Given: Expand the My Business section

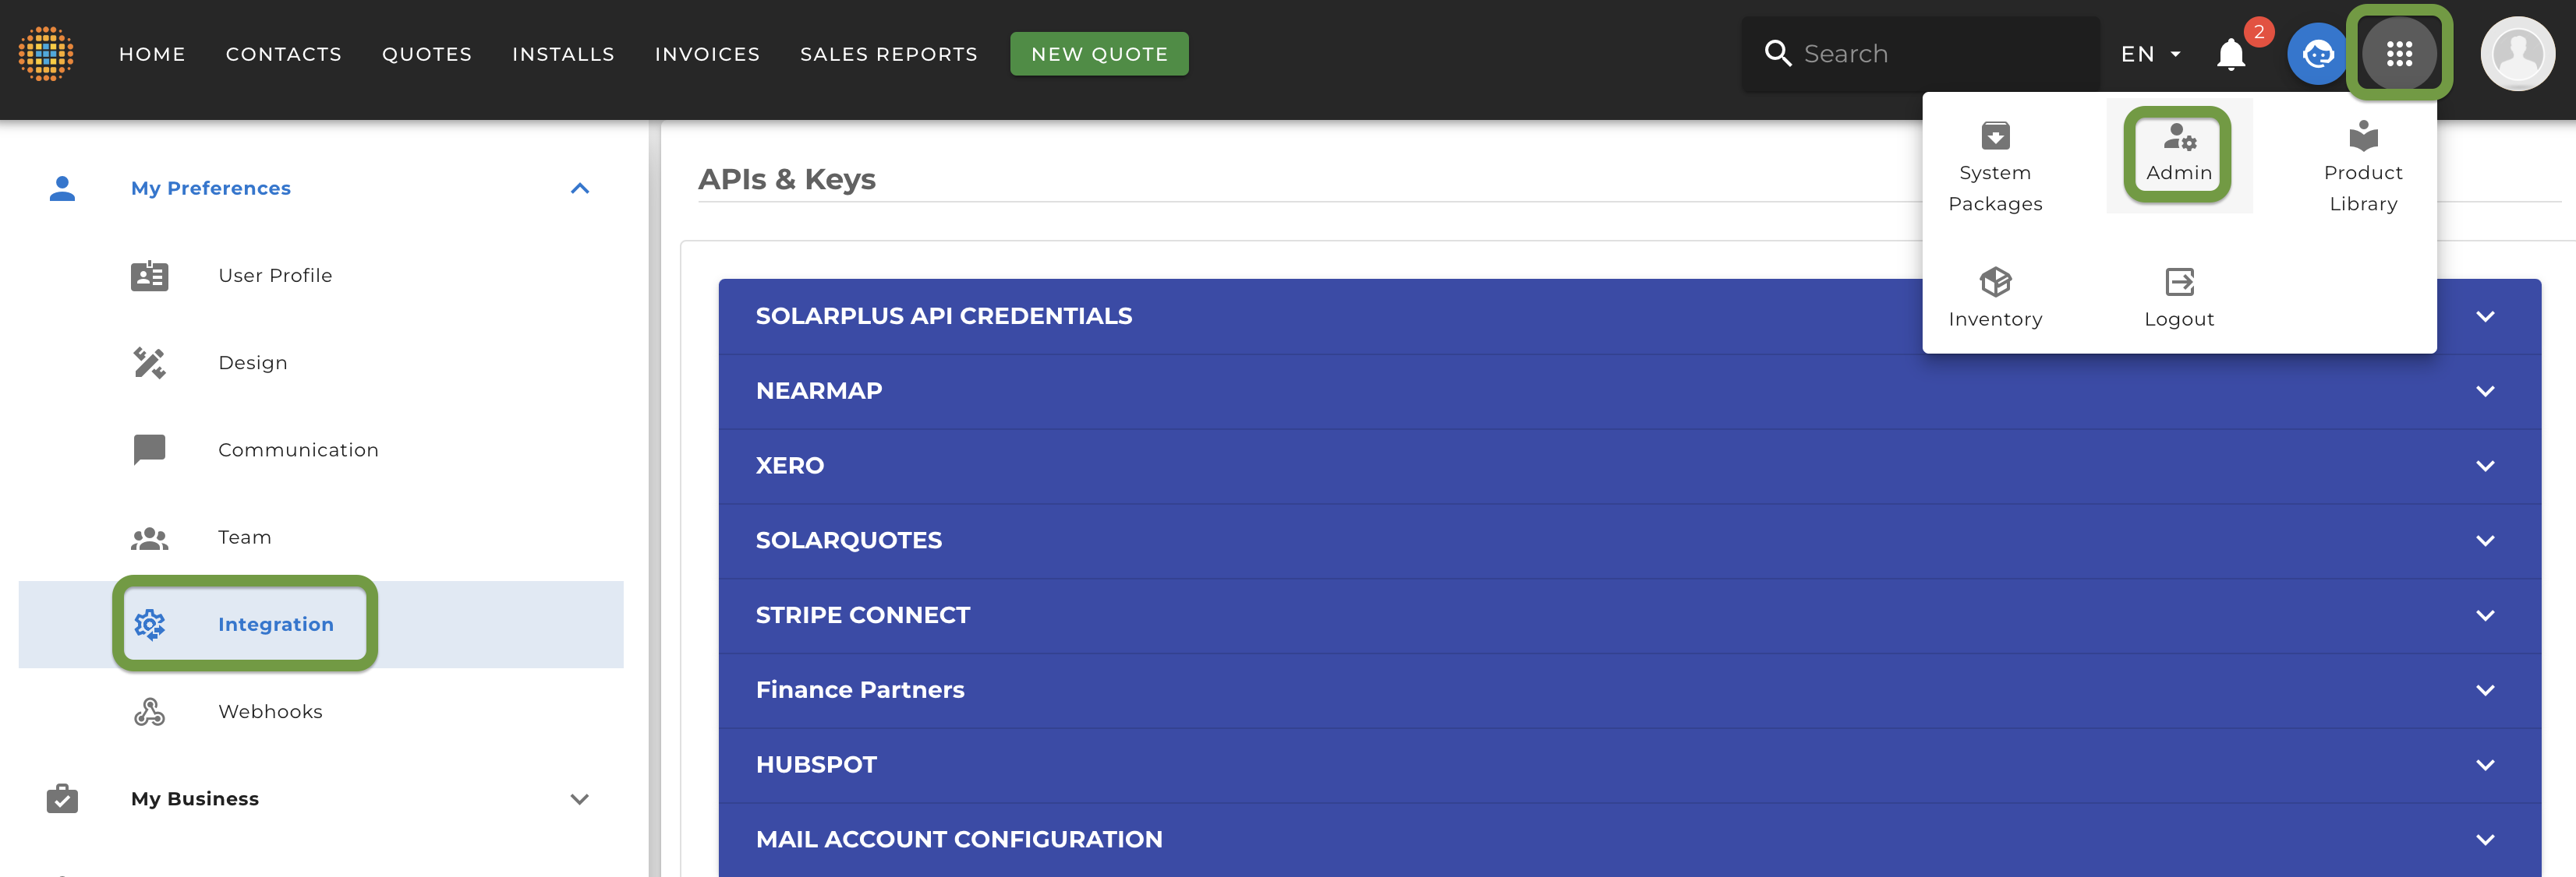Looking at the screenshot, I should tap(579, 799).
